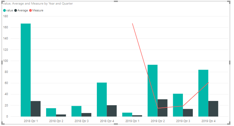Select the 'Average' legend label
Image resolution: width=234 pixels, height=126 pixels.
[23, 10]
